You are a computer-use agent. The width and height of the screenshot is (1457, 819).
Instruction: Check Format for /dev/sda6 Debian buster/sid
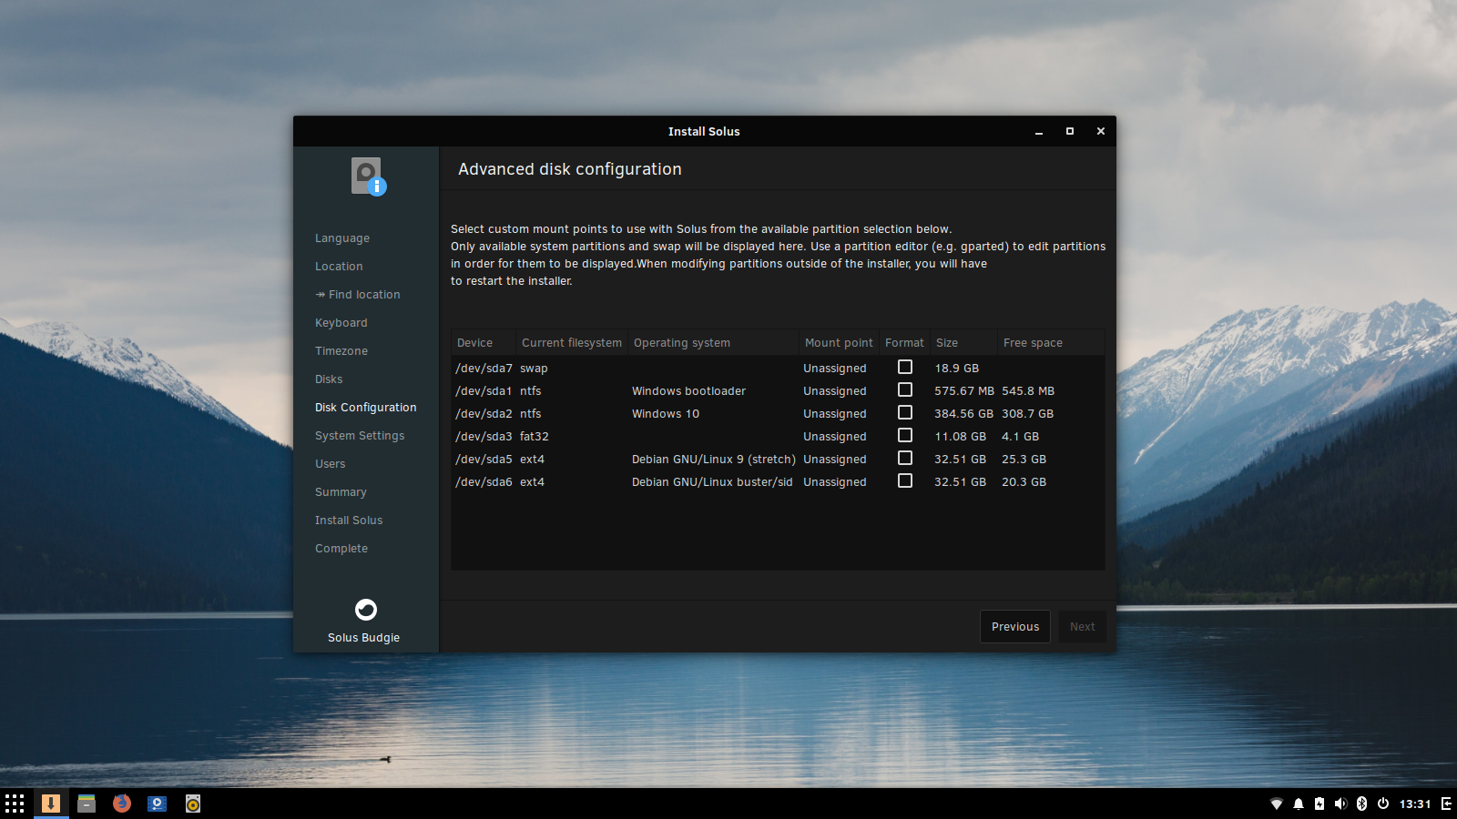click(905, 480)
